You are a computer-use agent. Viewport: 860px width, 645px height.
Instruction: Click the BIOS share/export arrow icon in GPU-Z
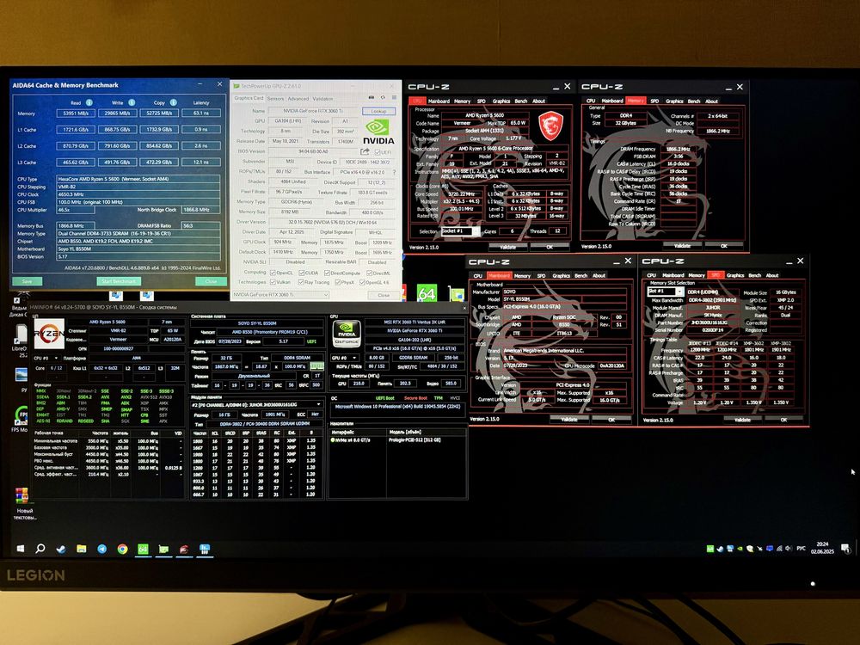pos(365,151)
